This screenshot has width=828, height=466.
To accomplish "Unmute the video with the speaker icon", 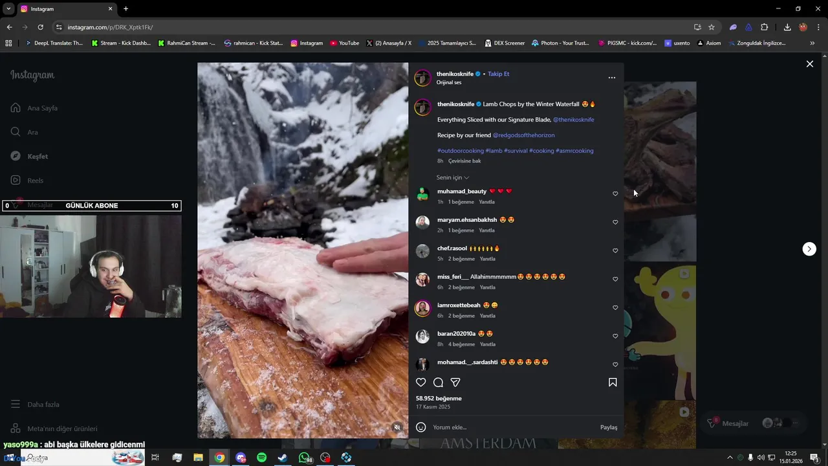I will (397, 427).
